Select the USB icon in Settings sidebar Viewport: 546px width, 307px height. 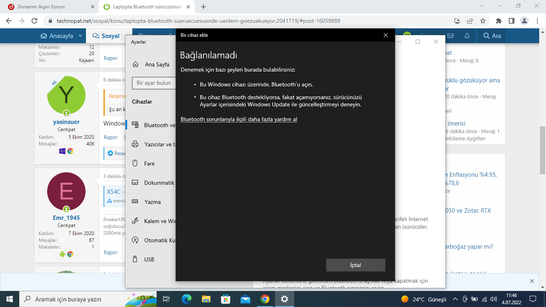(x=135, y=259)
